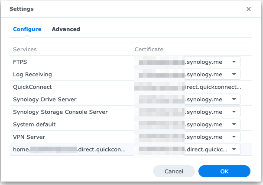Viewport: 263px width, 185px height.
Task: Open certificate dropdown for FTPS
Action: (234, 62)
